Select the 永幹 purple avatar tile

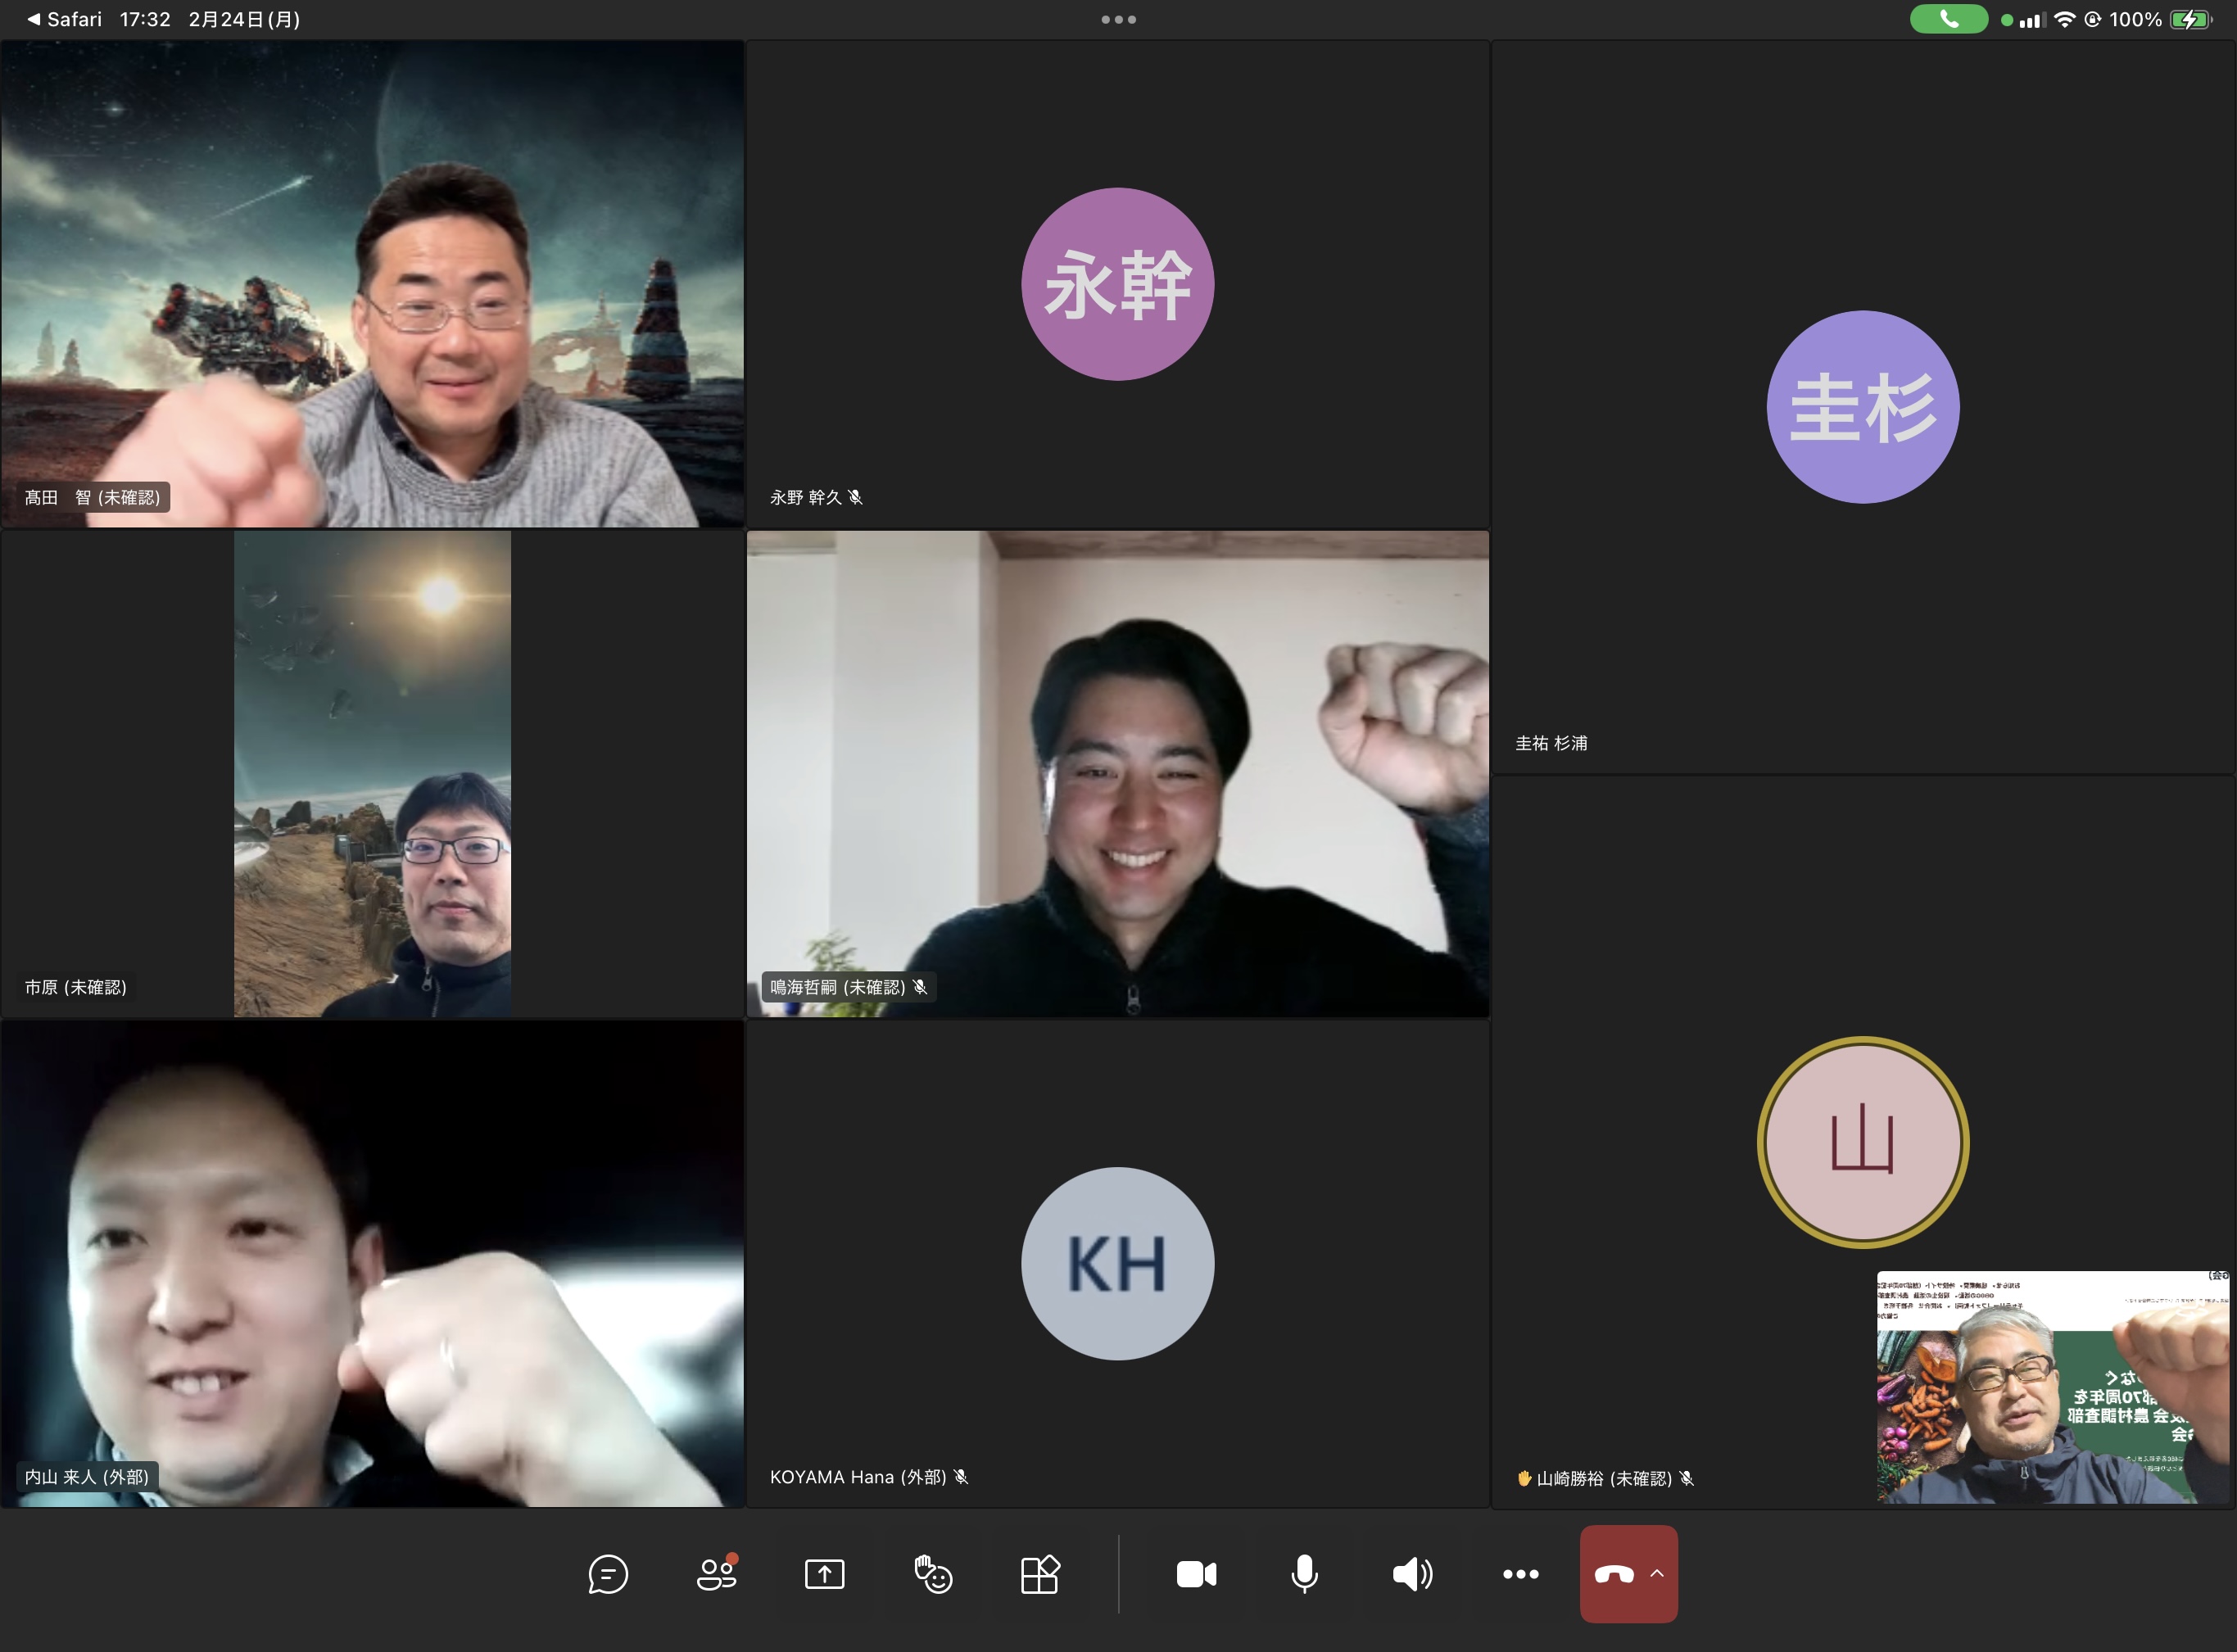[x=1117, y=284]
